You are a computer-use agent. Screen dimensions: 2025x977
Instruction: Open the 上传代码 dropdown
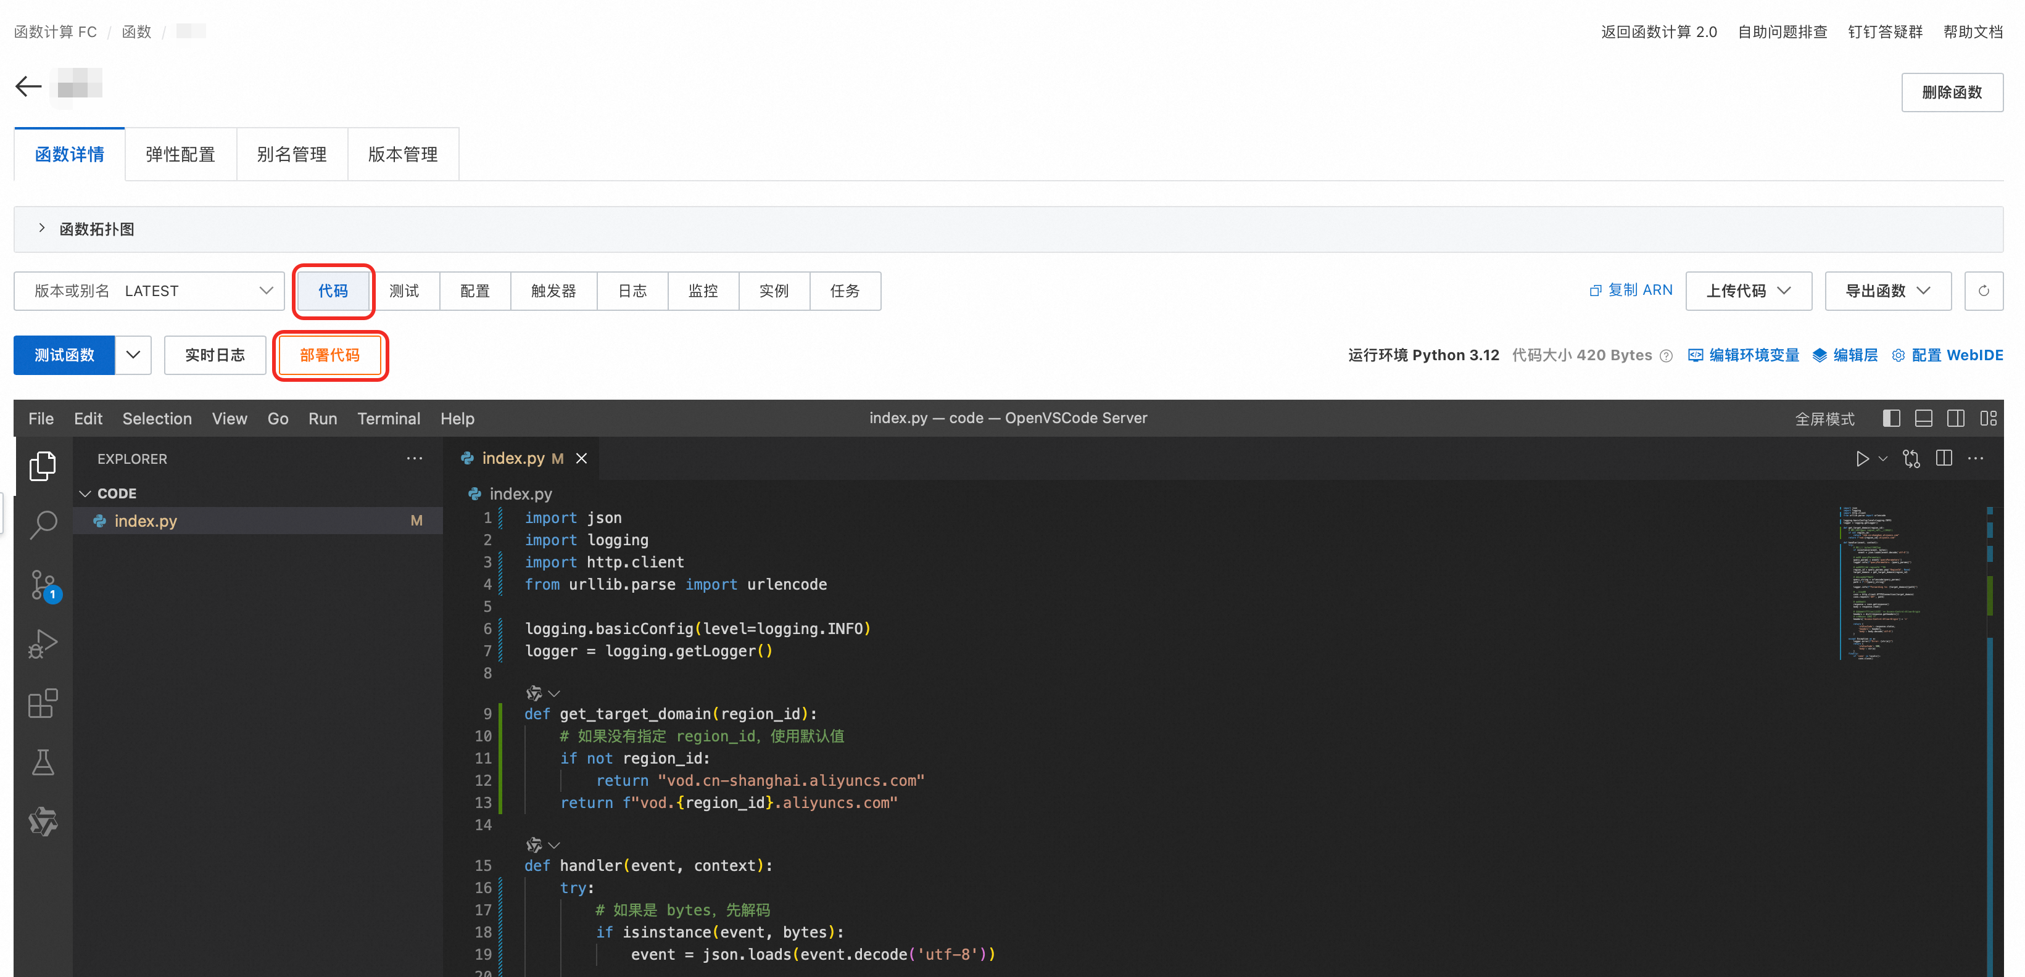click(1749, 291)
